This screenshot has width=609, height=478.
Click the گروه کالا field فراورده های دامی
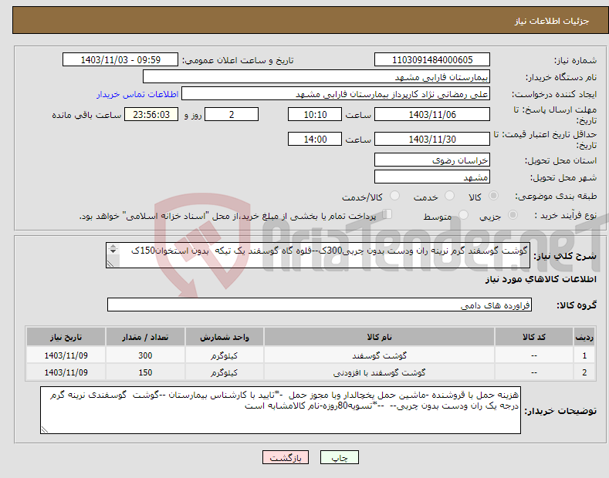pos(320,305)
